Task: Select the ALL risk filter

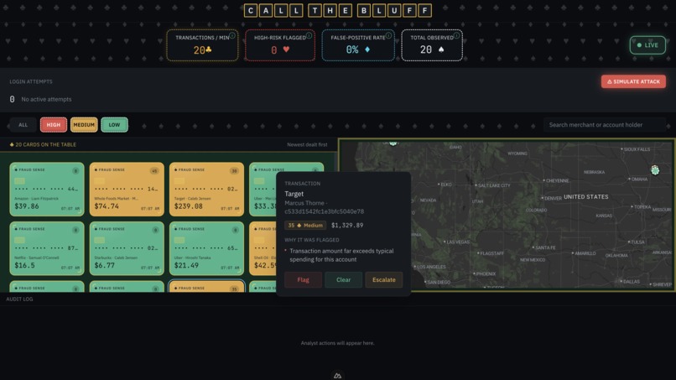Action: pos(23,125)
